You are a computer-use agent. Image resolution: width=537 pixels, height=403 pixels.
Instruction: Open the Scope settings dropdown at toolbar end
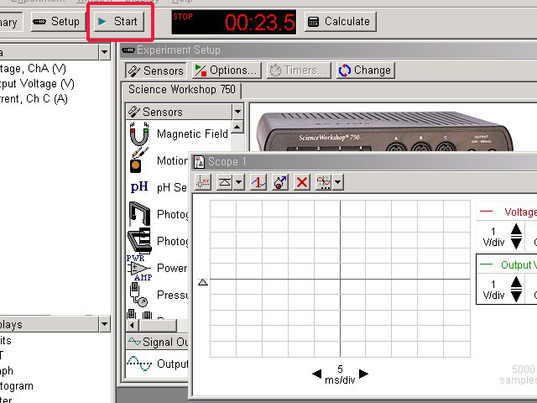[x=337, y=182]
